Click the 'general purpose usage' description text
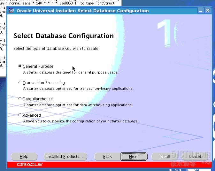Viewport: 215px width, 171px height. tap(71, 72)
